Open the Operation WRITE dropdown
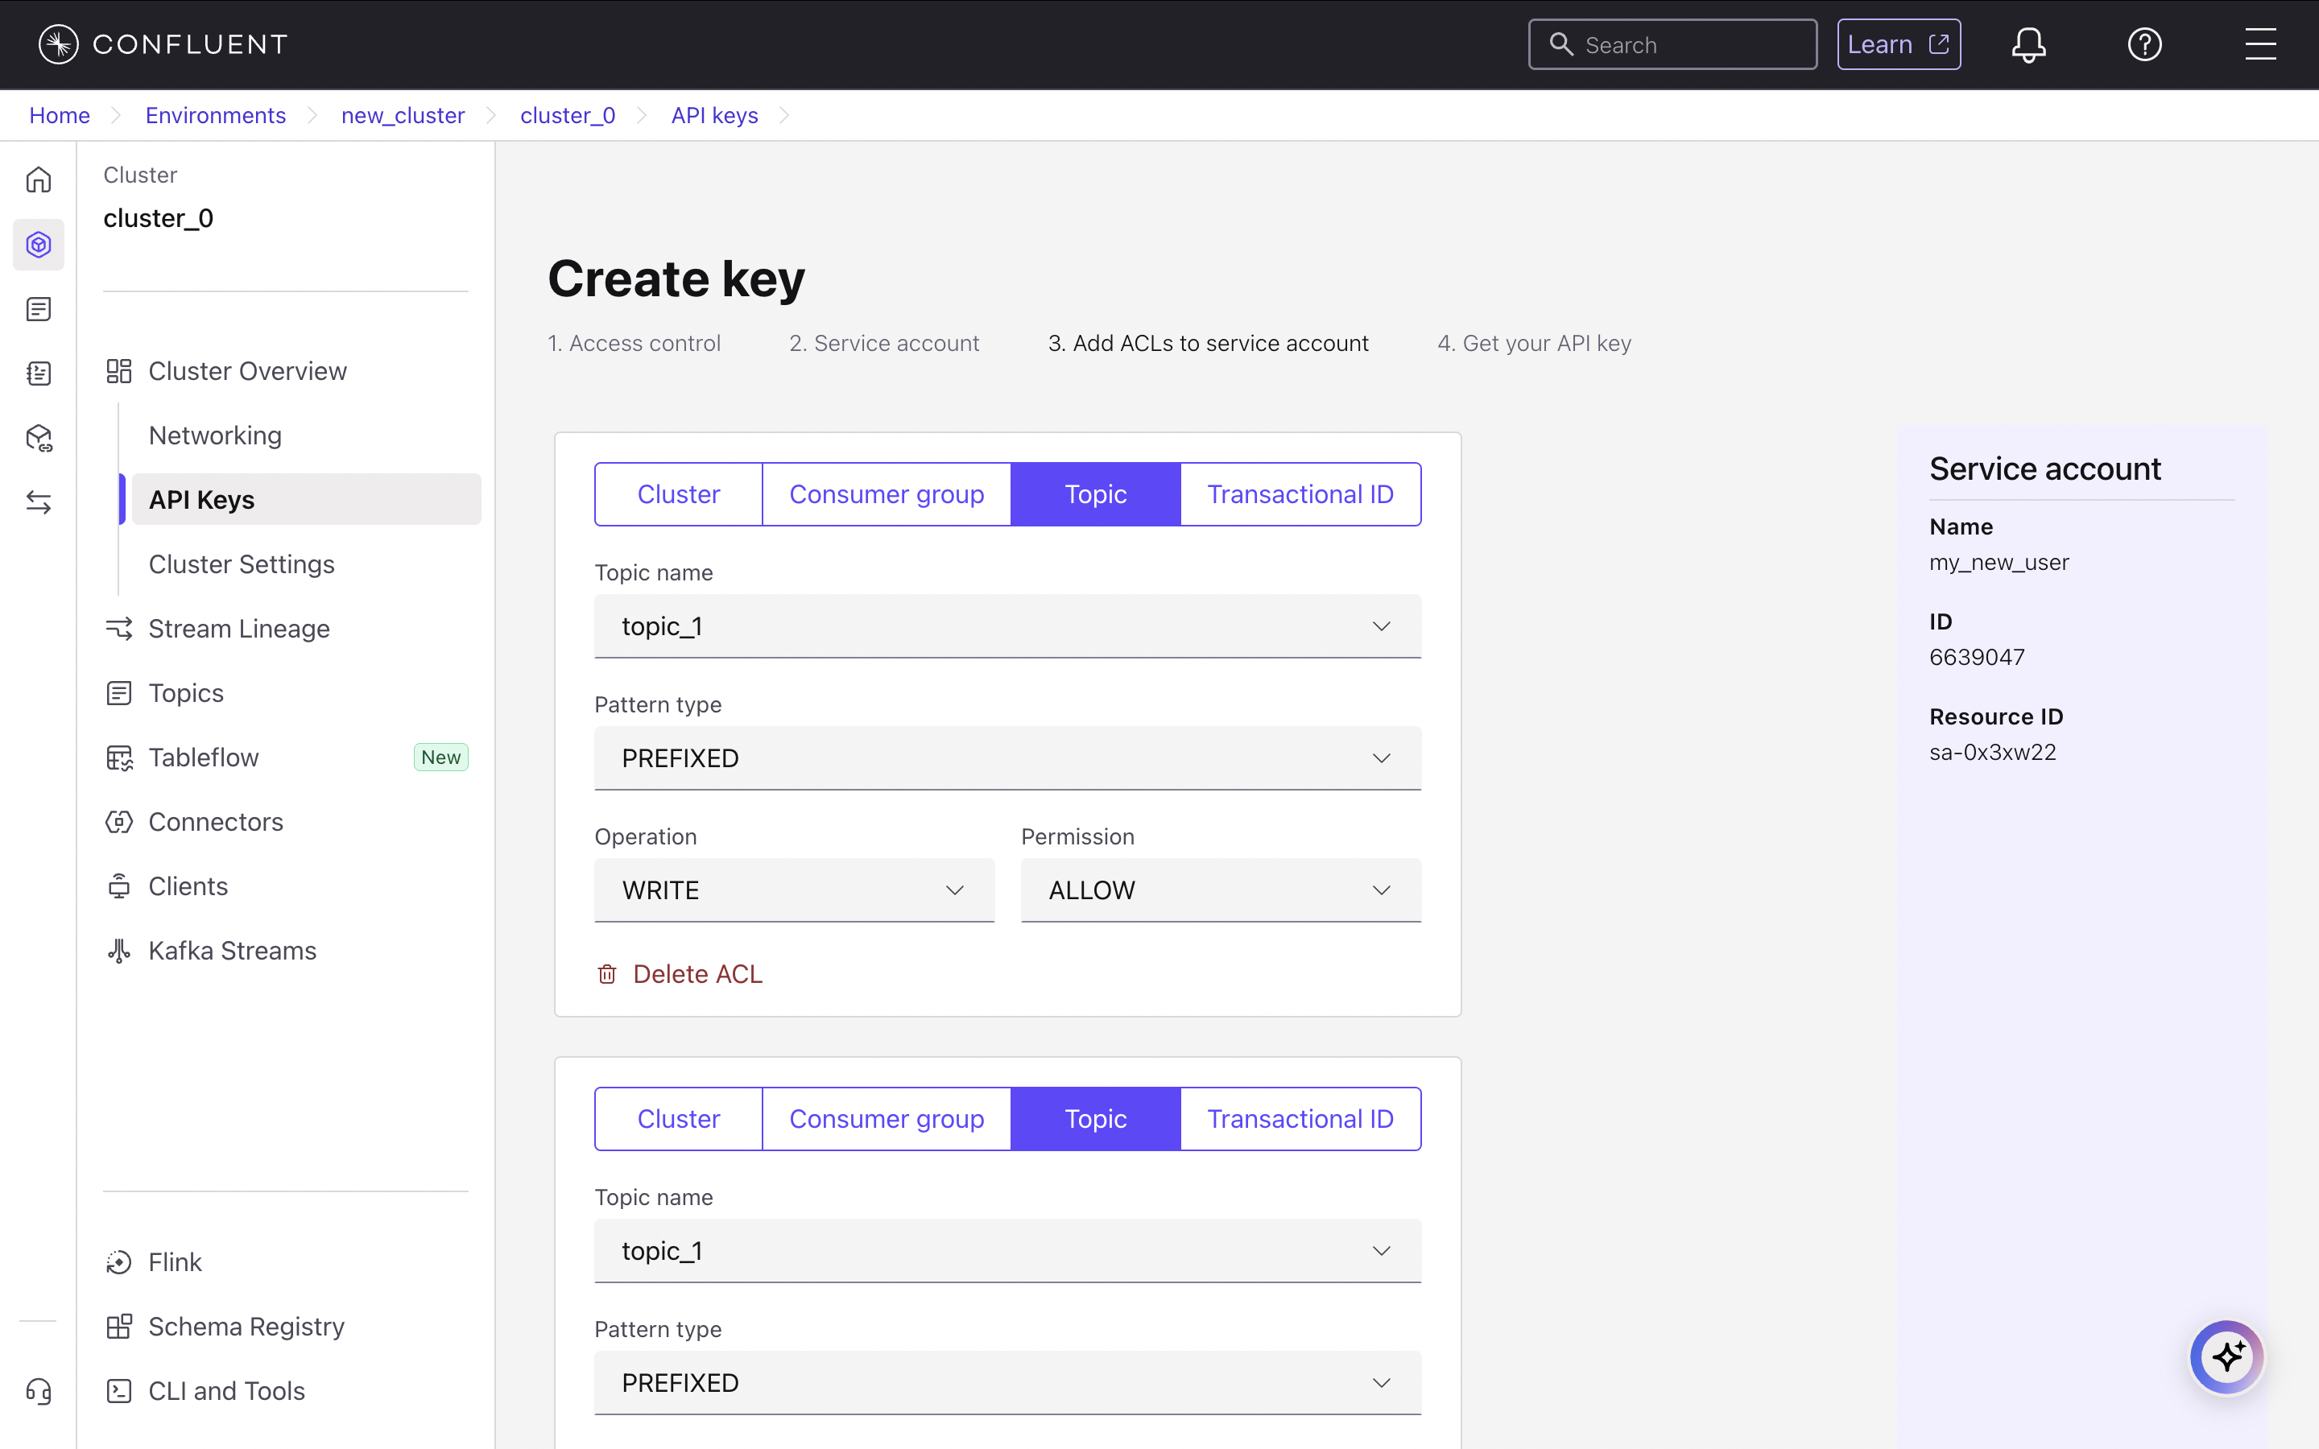2319x1449 pixels. pyautogui.click(x=793, y=890)
